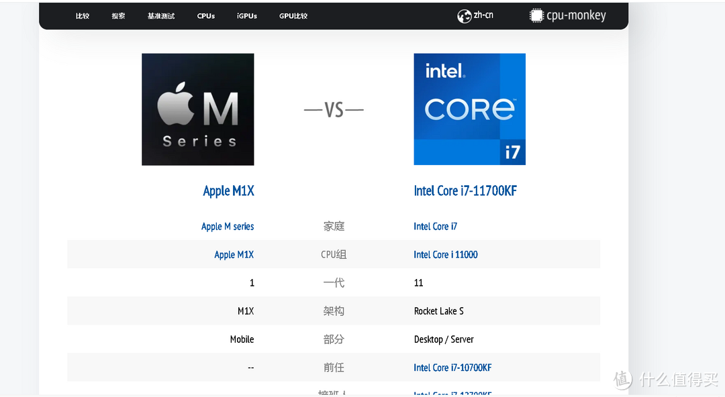The height and width of the screenshot is (397, 725).
Task: Click the Apple M Series chip image
Action: pyautogui.click(x=198, y=109)
